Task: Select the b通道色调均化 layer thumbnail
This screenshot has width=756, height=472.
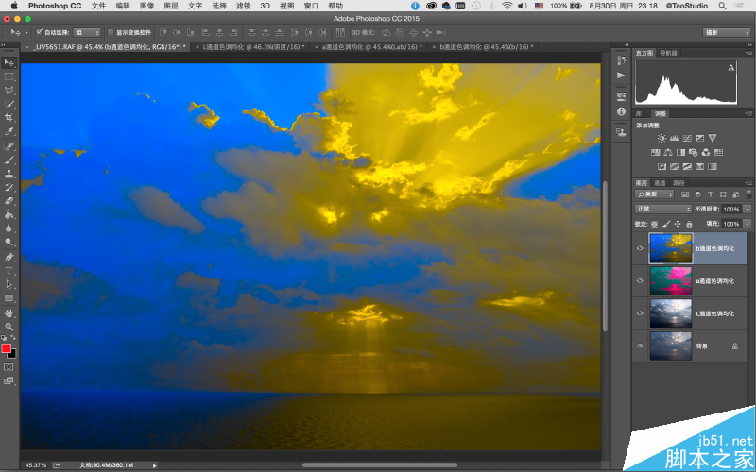Action: pos(670,248)
